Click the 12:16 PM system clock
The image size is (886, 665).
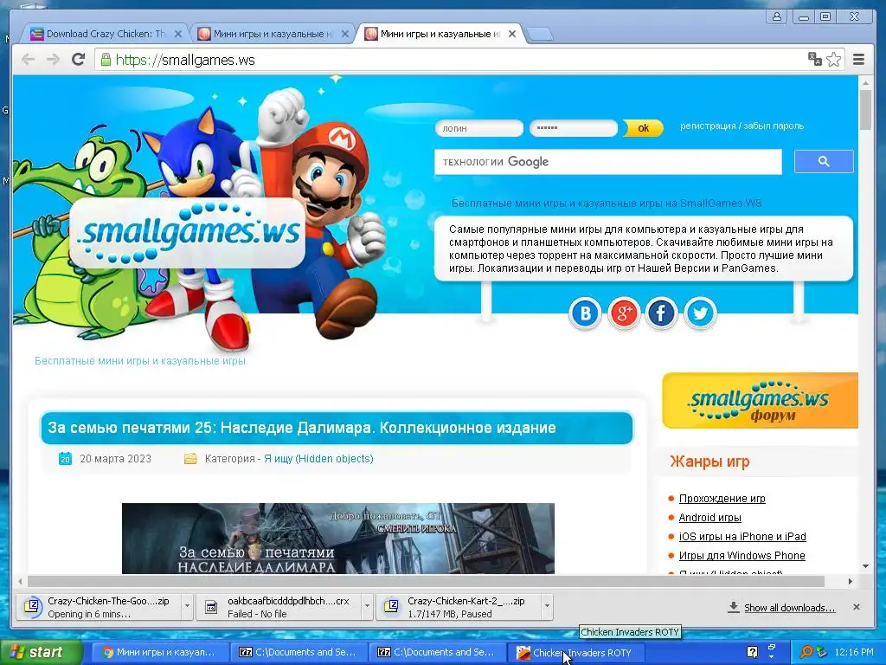point(854,652)
